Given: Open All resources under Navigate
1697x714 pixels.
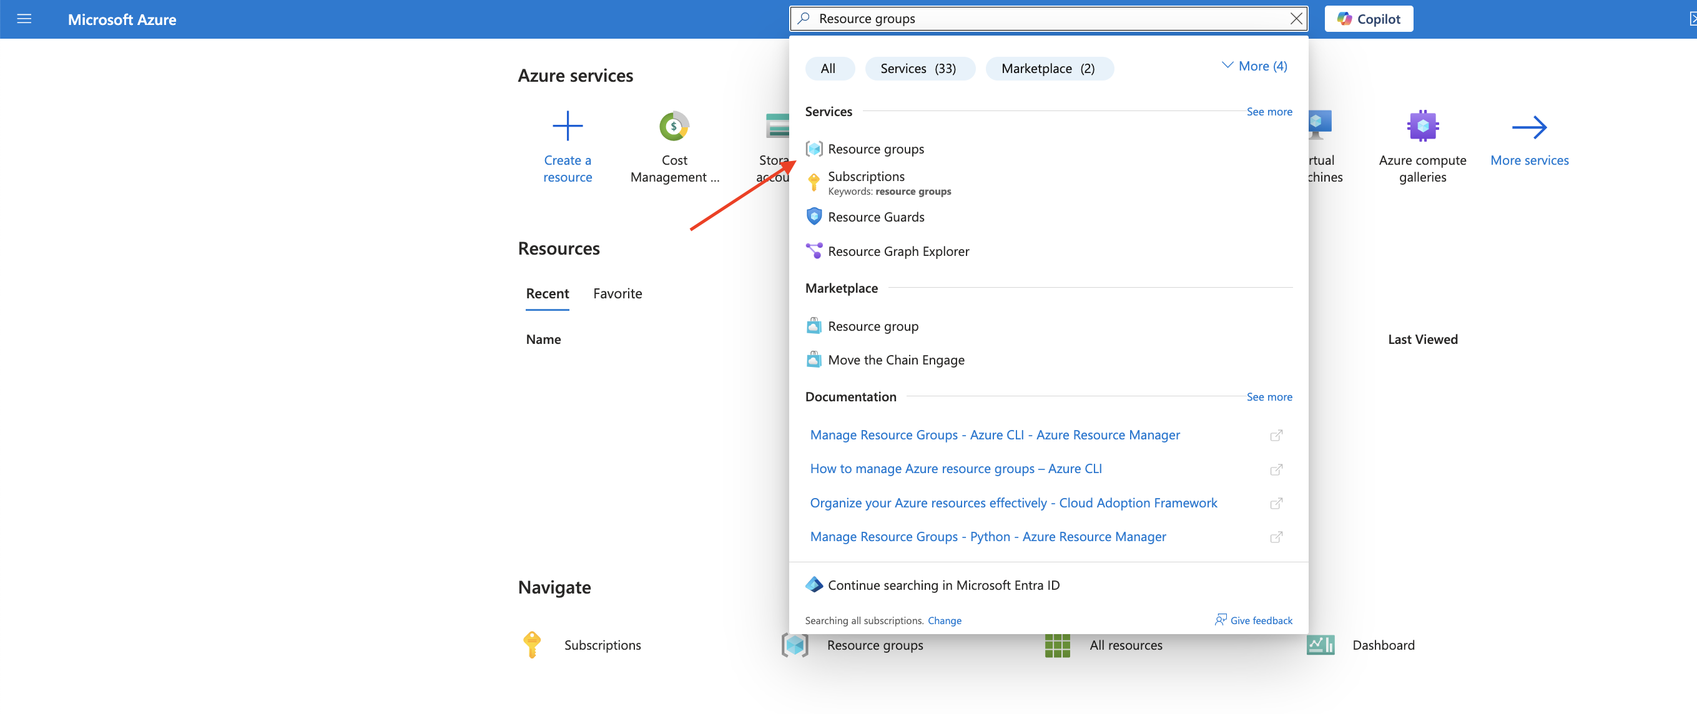Looking at the screenshot, I should [1103, 645].
